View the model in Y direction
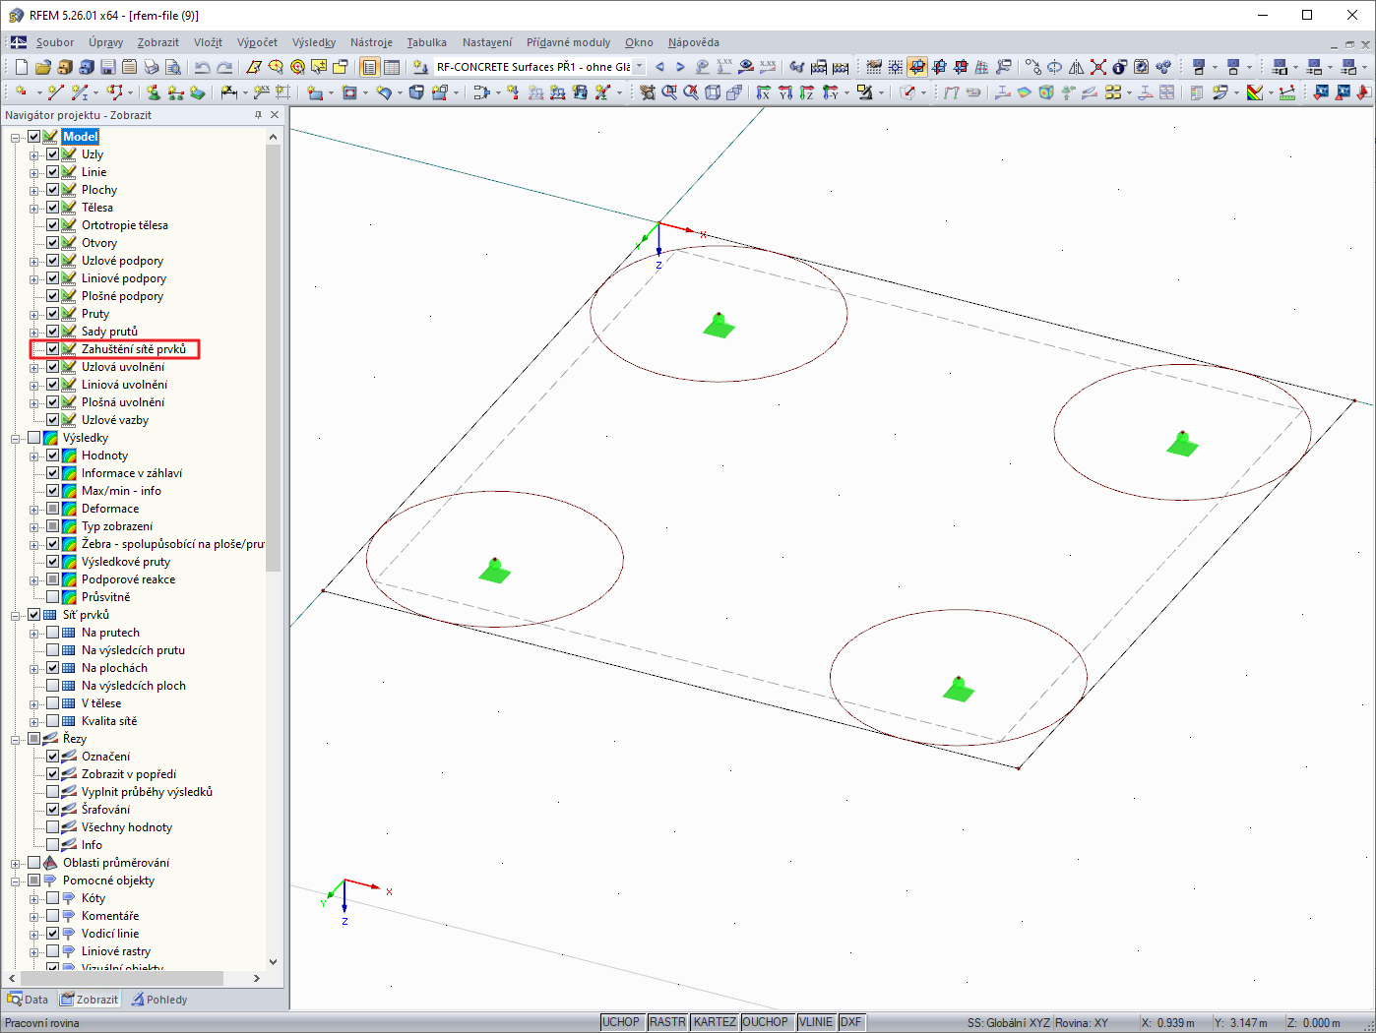This screenshot has width=1376, height=1033. [785, 92]
